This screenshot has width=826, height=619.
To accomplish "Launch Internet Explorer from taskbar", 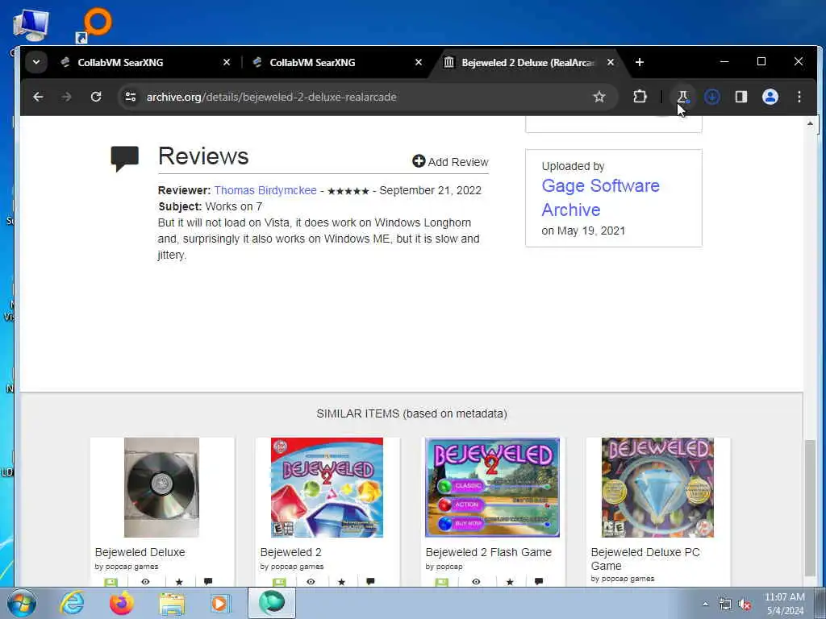I will 72,603.
